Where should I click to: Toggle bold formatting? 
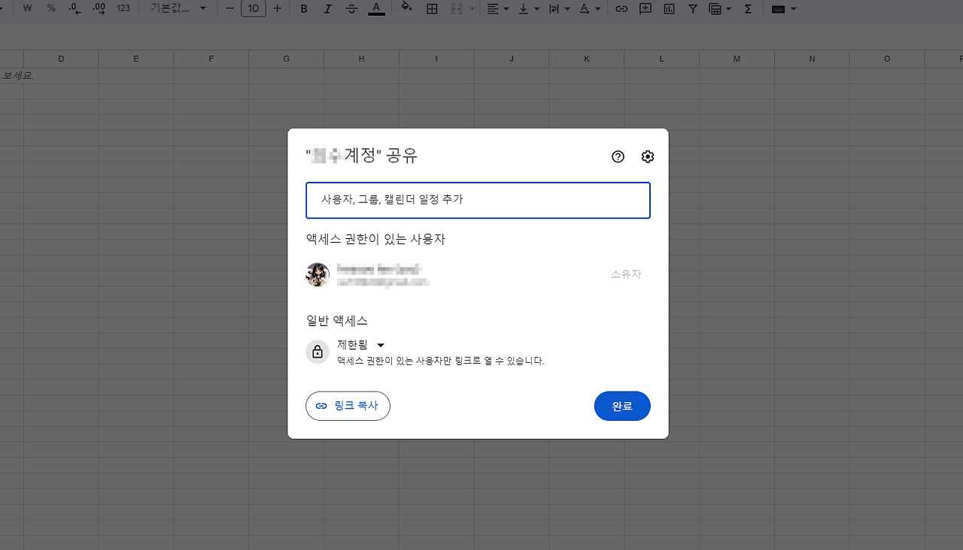pos(303,9)
